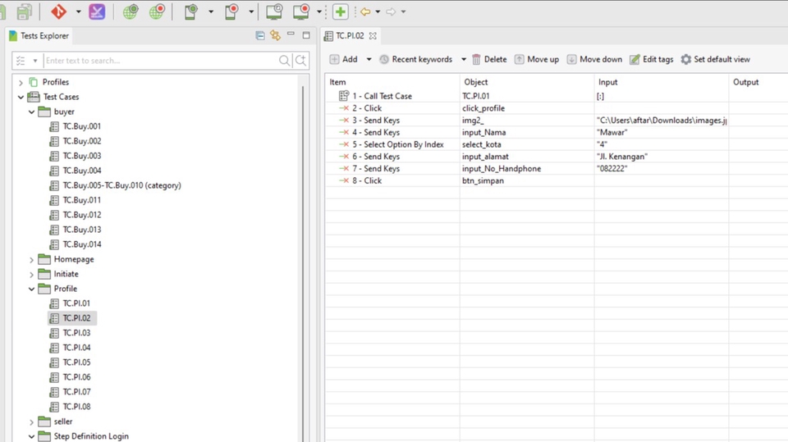Collapse the Test Cases tree node
This screenshot has width=788, height=442.
[x=21, y=97]
